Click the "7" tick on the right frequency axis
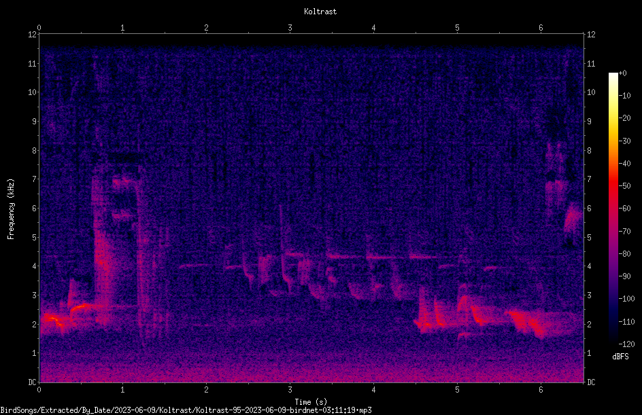 [589, 179]
